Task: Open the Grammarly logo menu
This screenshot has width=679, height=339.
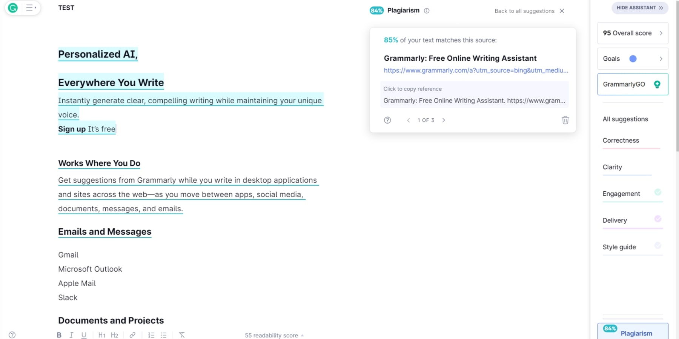Action: tap(13, 8)
